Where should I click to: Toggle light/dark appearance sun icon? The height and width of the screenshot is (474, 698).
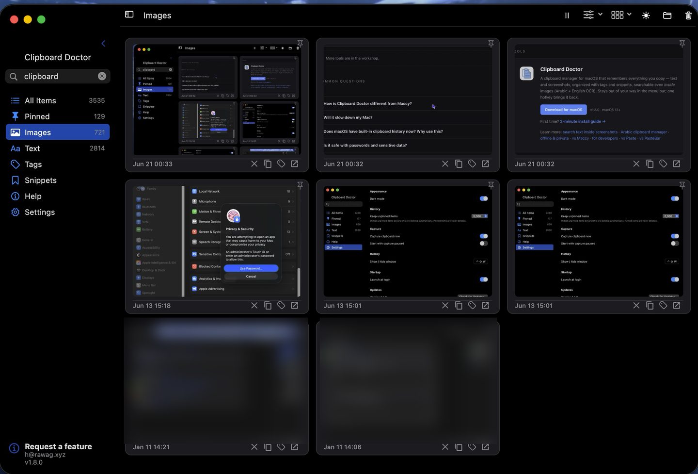click(646, 16)
